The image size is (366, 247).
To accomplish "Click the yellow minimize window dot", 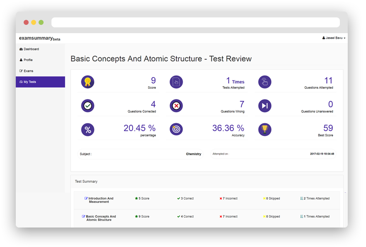I will tap(34, 22).
